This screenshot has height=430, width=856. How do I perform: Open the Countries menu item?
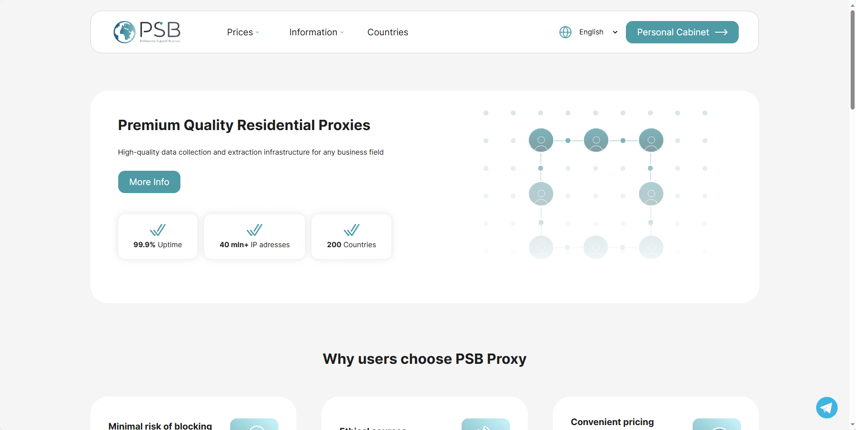pyautogui.click(x=388, y=32)
